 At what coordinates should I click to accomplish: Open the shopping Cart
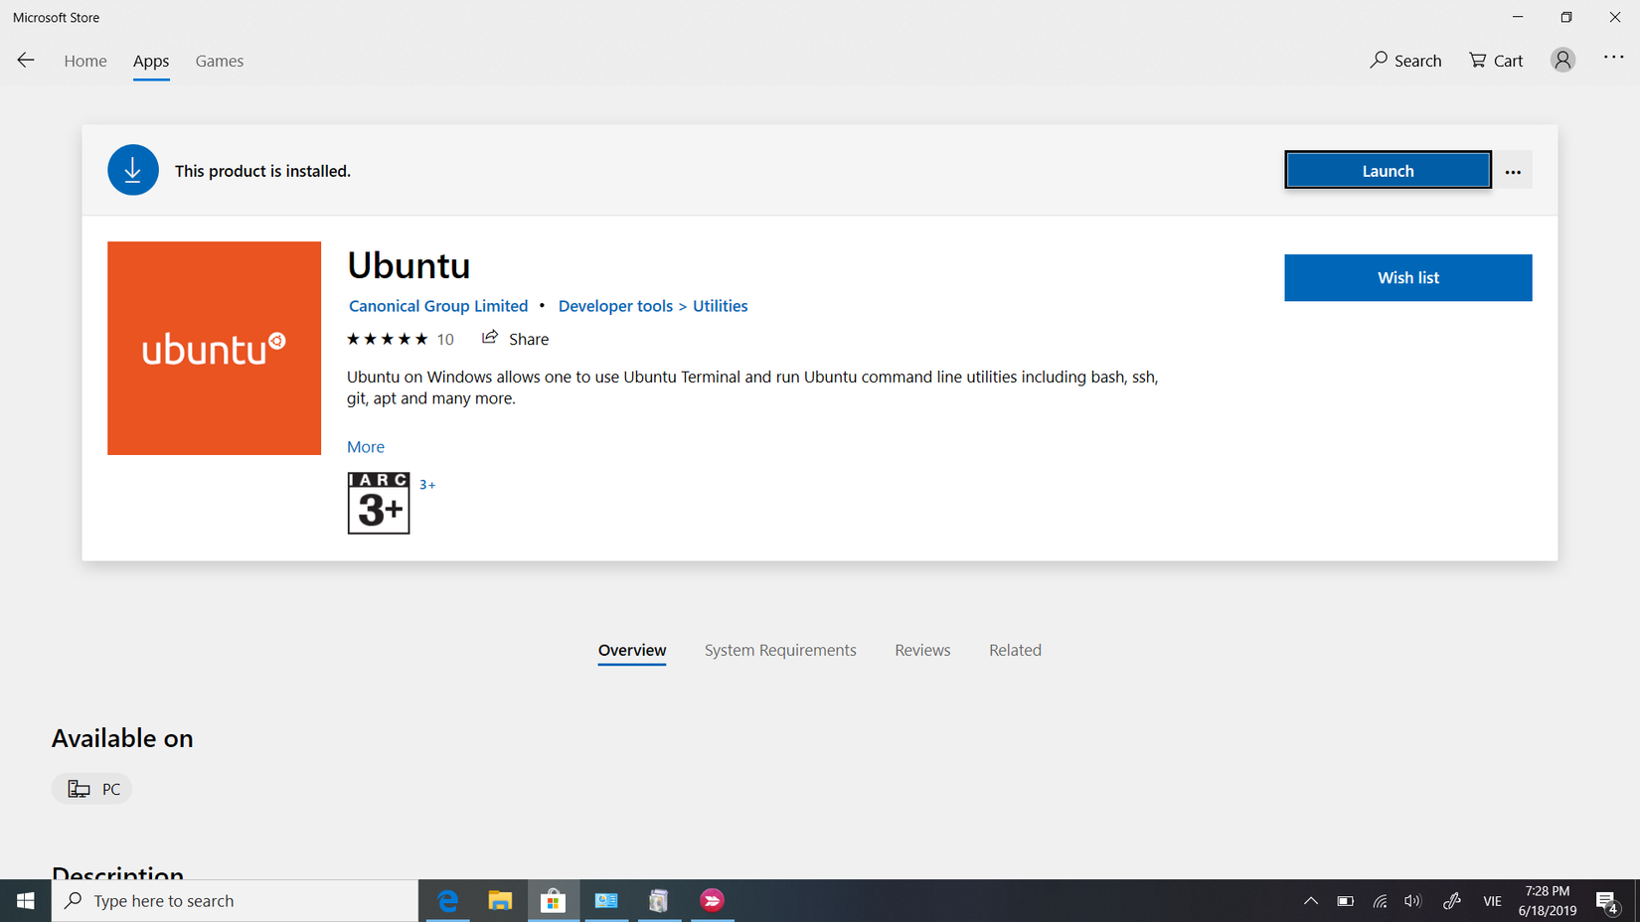tap(1496, 61)
